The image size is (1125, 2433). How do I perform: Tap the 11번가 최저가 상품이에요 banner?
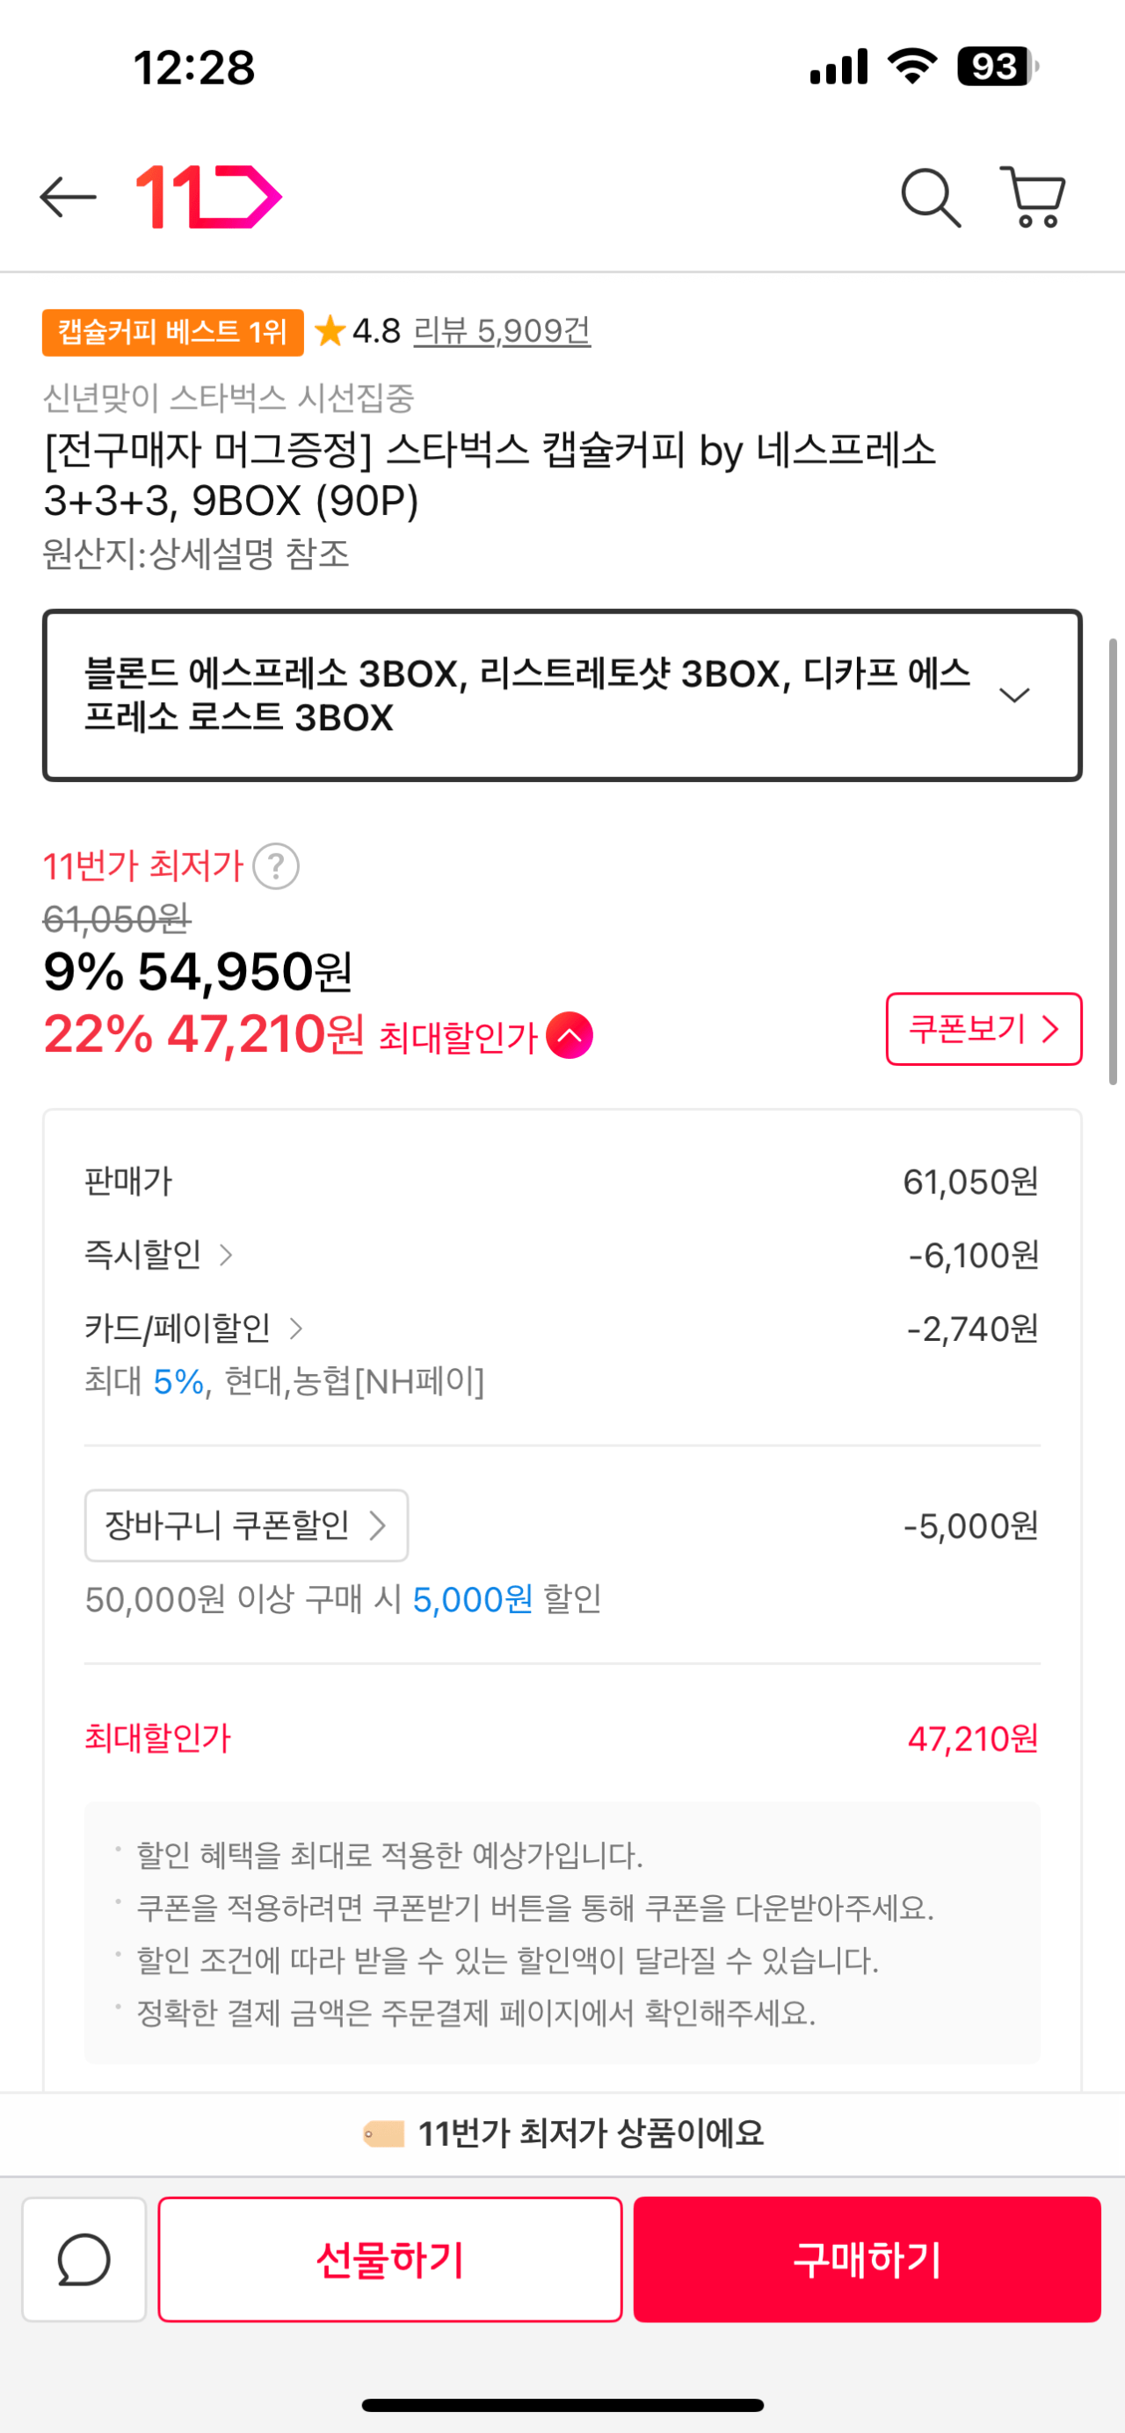(564, 2133)
